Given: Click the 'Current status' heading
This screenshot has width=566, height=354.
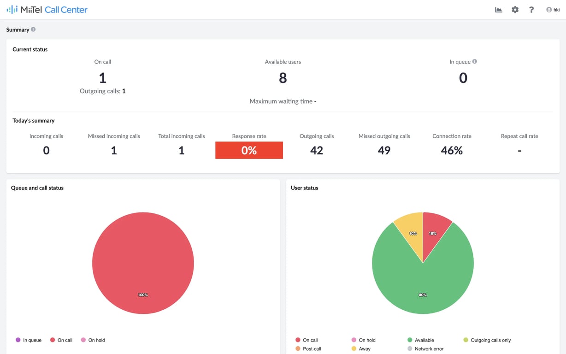Looking at the screenshot, I should pyautogui.click(x=30, y=49).
